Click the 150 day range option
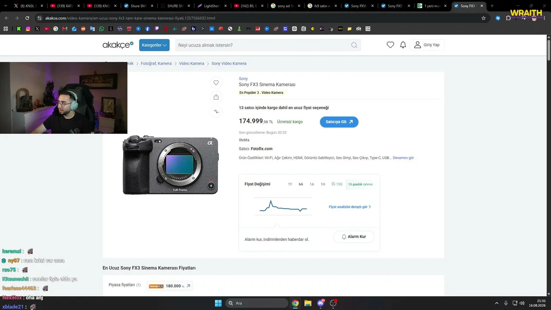 coord(337,184)
